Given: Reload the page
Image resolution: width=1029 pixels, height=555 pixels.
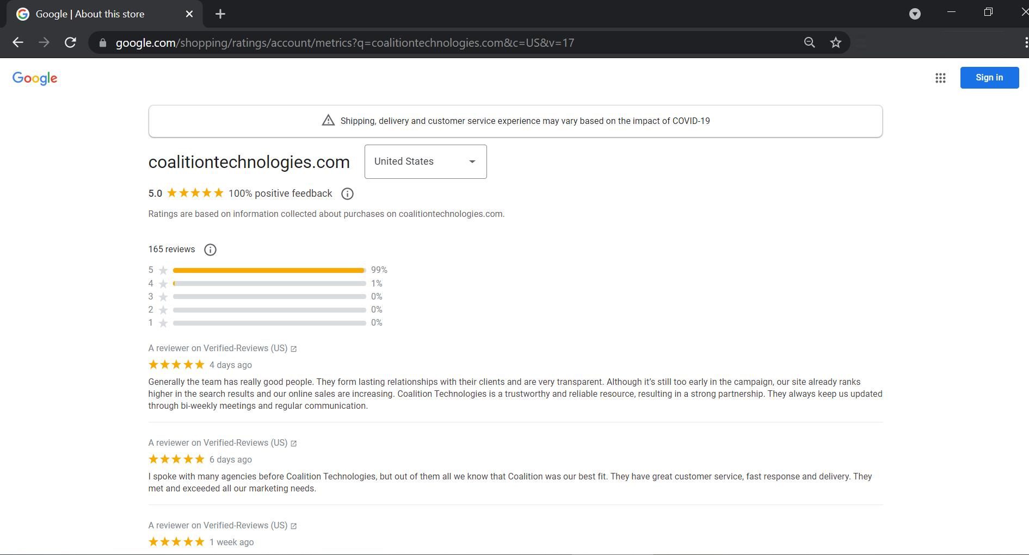Looking at the screenshot, I should coord(70,43).
